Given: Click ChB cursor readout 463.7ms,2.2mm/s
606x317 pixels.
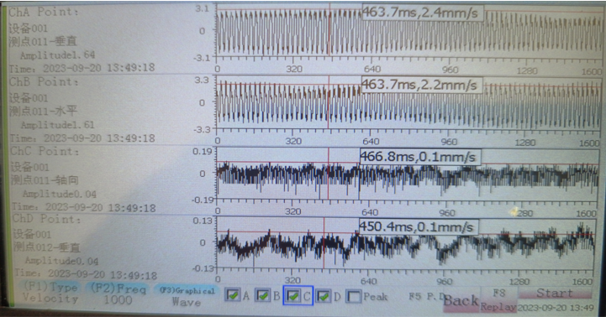Looking at the screenshot, I should tap(421, 85).
